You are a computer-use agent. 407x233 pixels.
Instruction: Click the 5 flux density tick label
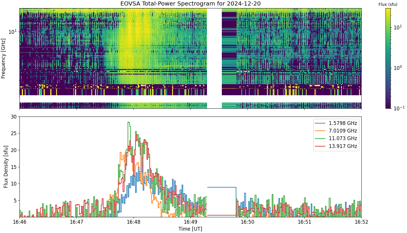[16, 200]
